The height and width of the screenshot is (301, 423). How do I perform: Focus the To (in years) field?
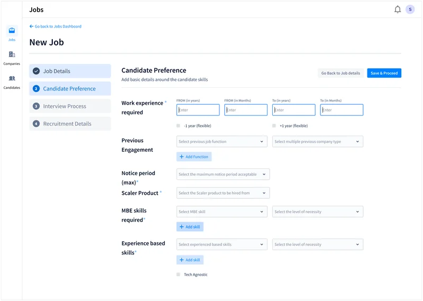293,110
